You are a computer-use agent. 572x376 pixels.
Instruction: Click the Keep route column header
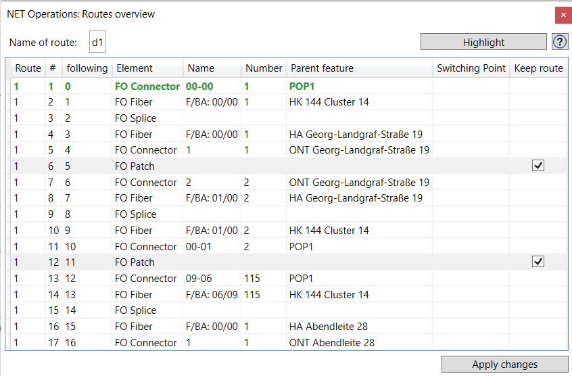coord(538,68)
